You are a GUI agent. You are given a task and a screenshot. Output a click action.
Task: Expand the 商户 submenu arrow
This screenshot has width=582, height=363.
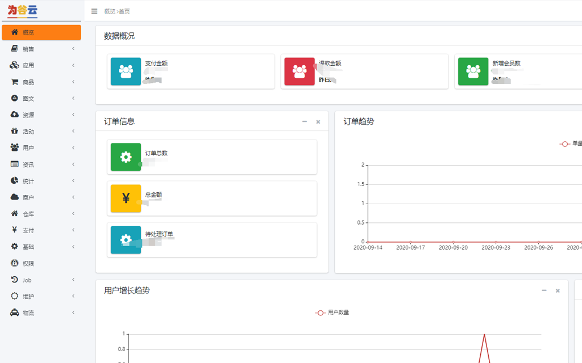[x=73, y=197]
